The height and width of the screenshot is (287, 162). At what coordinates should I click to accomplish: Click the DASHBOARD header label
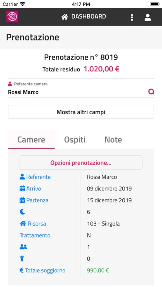point(88,16)
